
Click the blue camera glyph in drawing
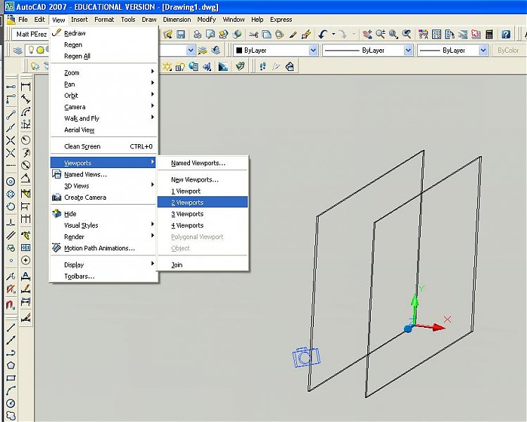click(306, 357)
